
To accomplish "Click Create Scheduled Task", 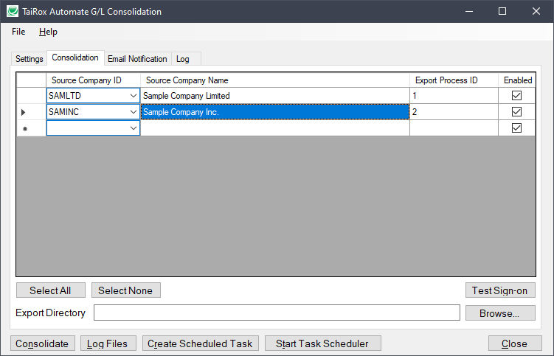I will (x=201, y=343).
